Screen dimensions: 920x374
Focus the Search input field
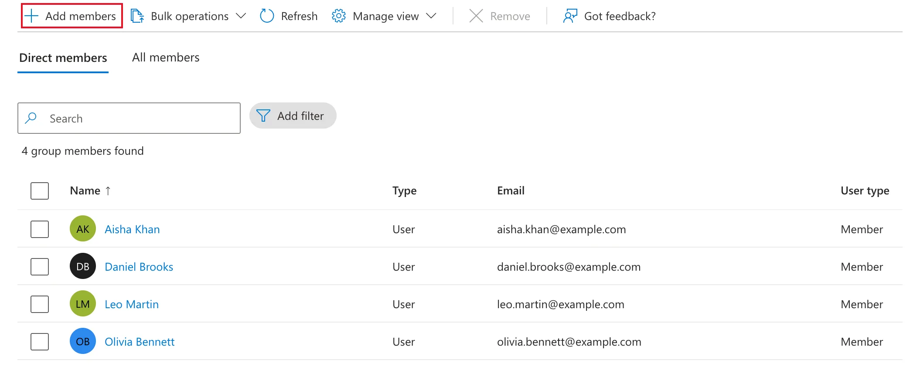129,118
